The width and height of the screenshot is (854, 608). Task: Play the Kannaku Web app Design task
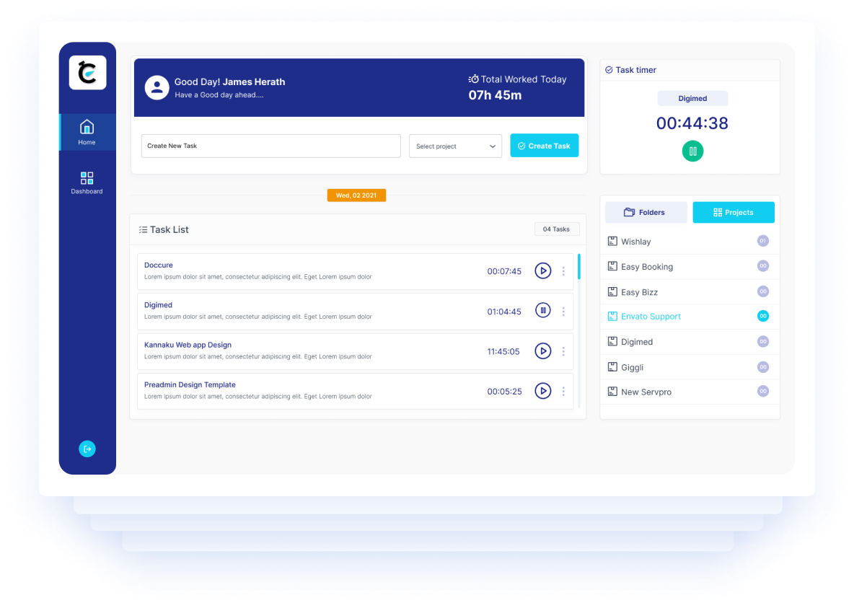(x=542, y=351)
